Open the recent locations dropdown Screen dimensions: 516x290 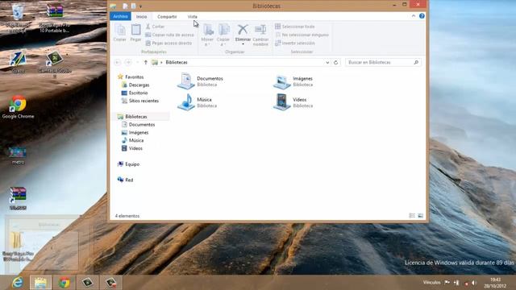(x=137, y=62)
